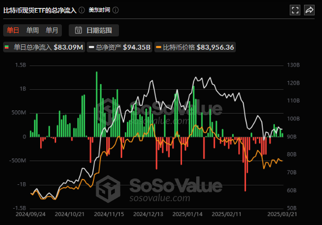Click the white 总净资产 legend swatch
The height and width of the screenshot is (225, 322).
(91, 47)
